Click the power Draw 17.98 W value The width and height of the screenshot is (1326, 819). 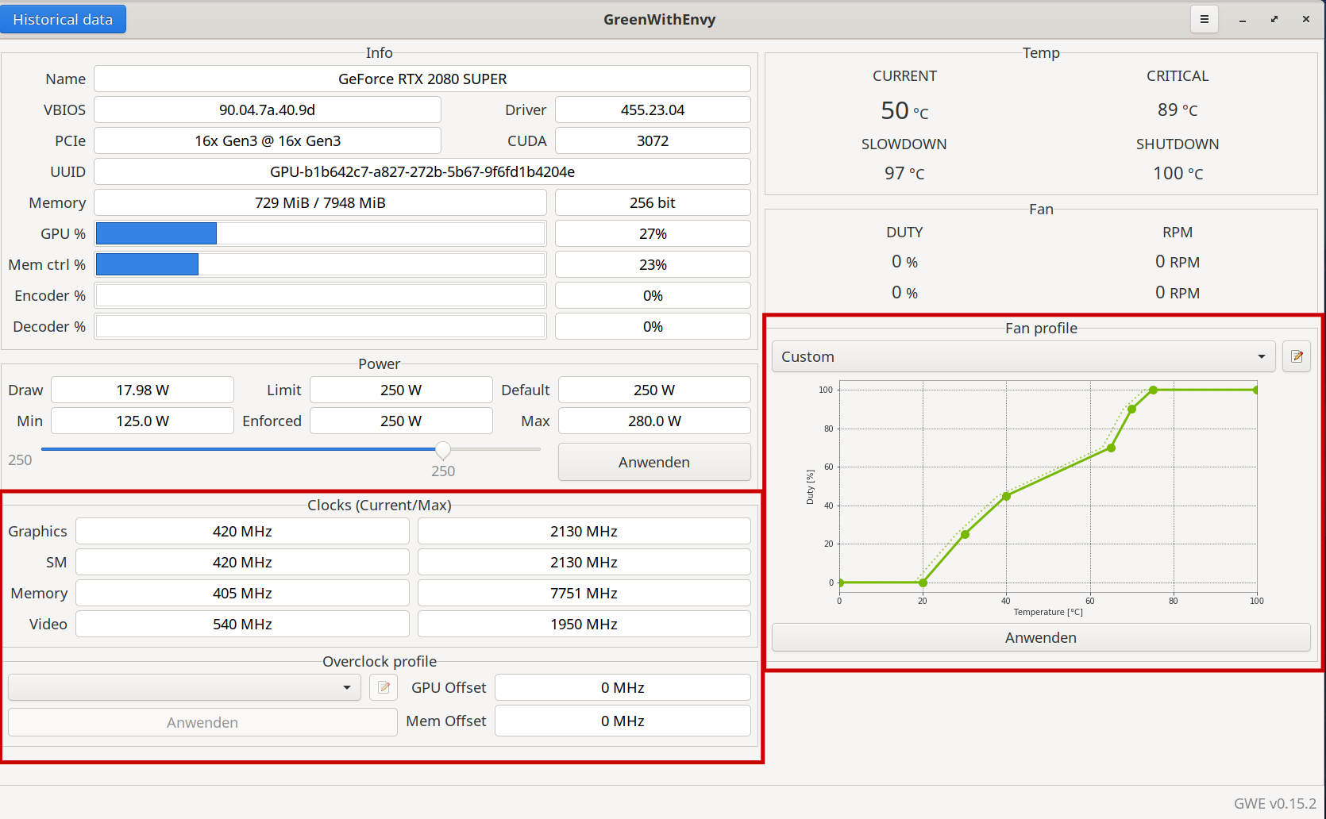click(143, 390)
